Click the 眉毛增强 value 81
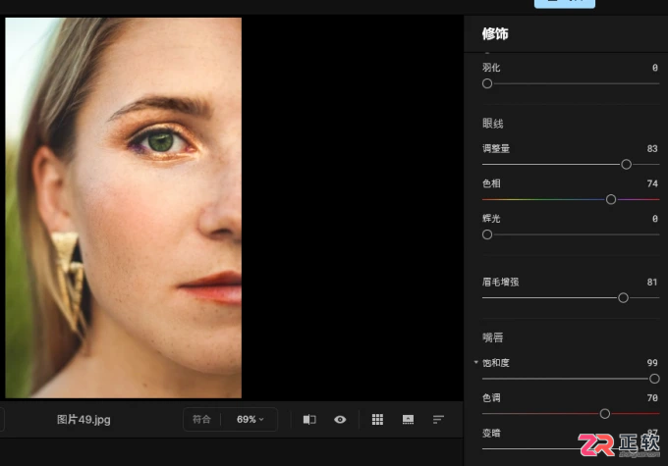 (652, 282)
